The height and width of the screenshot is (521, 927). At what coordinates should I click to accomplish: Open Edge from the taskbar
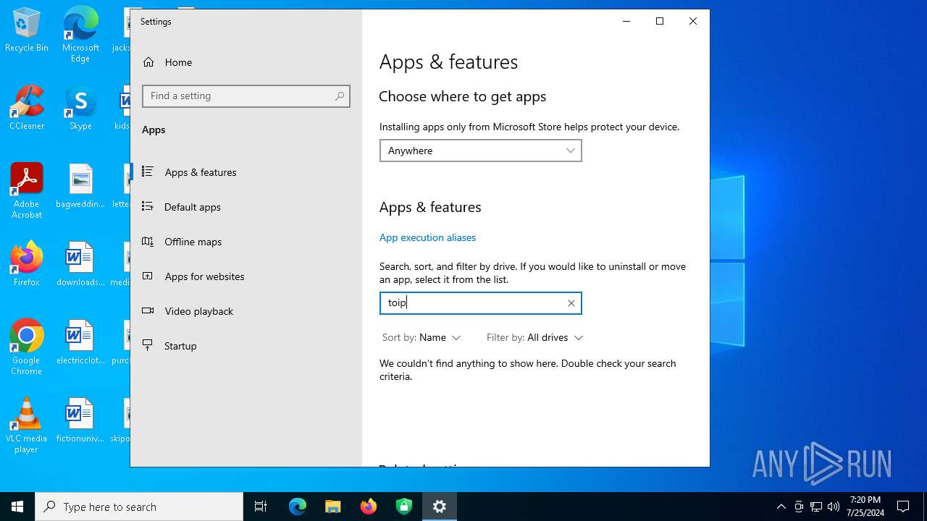click(x=298, y=507)
